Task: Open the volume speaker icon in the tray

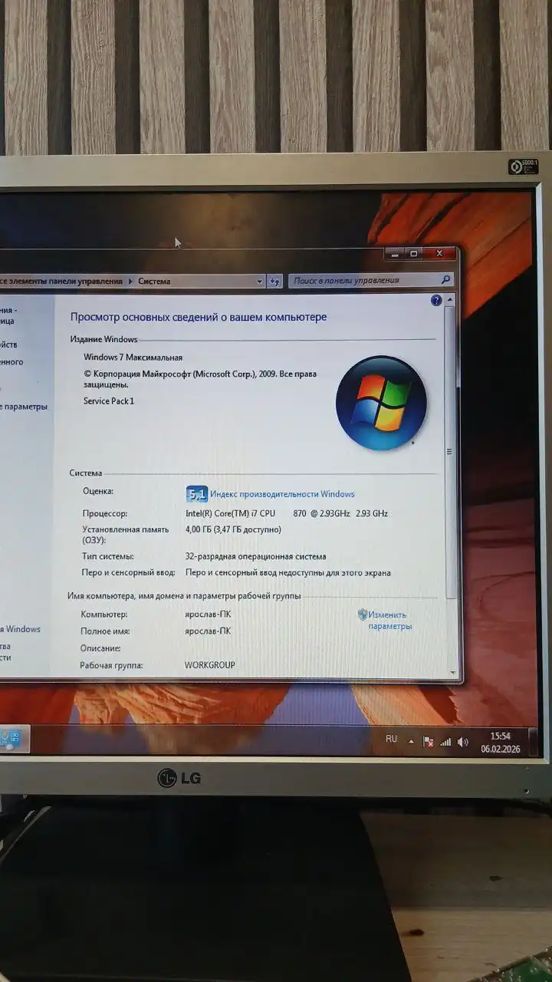Action: click(462, 742)
